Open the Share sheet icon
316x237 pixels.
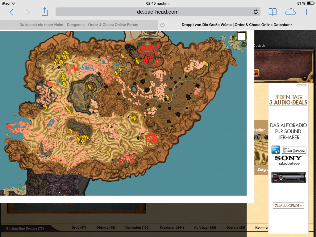pos(44,12)
